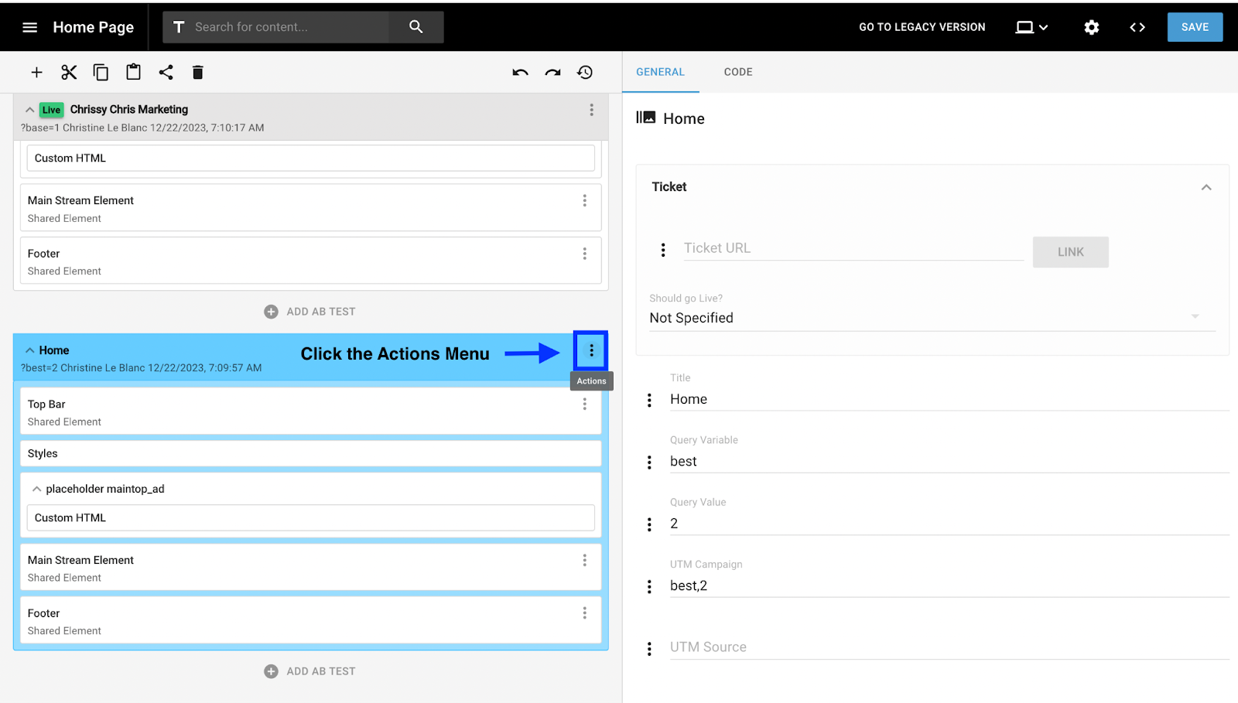Open the Actions menu for the Home variant
The image size is (1238, 703).
(590, 350)
